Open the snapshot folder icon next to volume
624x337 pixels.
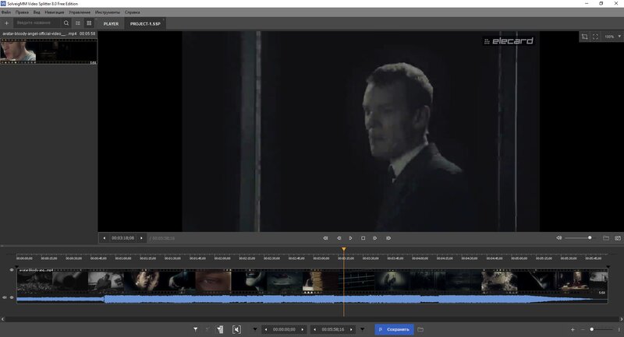[606, 238]
